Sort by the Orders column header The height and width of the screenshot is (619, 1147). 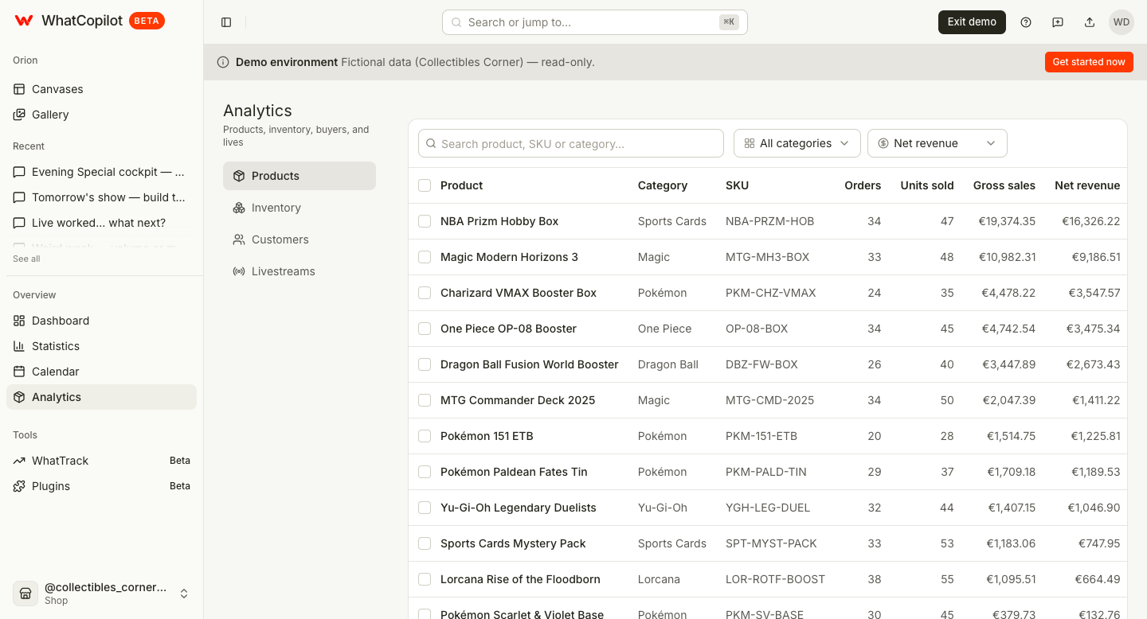tap(863, 185)
